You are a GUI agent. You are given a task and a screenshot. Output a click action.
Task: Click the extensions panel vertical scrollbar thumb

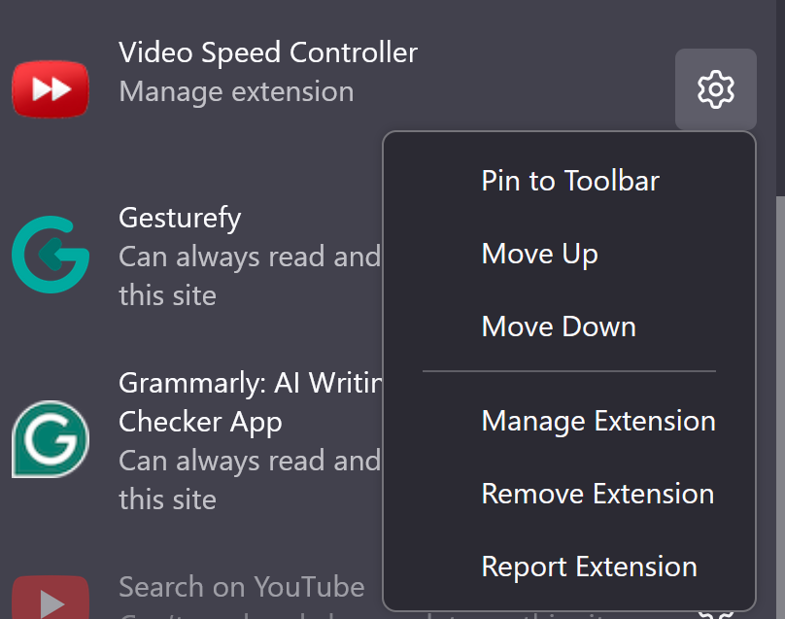[x=780, y=407]
